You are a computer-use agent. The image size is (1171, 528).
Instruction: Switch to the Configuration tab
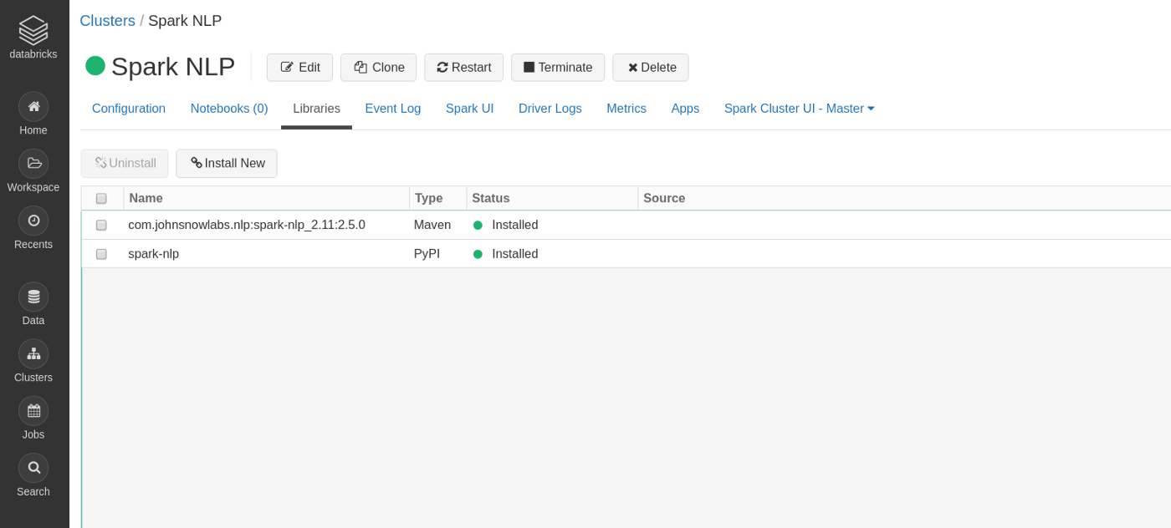[x=129, y=109]
